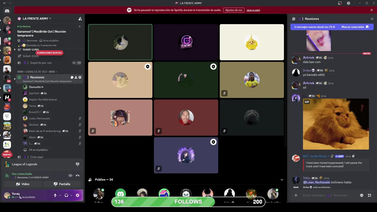Disconnect from voice with hang-up icon
This screenshot has height=212, width=377.
(x=77, y=175)
